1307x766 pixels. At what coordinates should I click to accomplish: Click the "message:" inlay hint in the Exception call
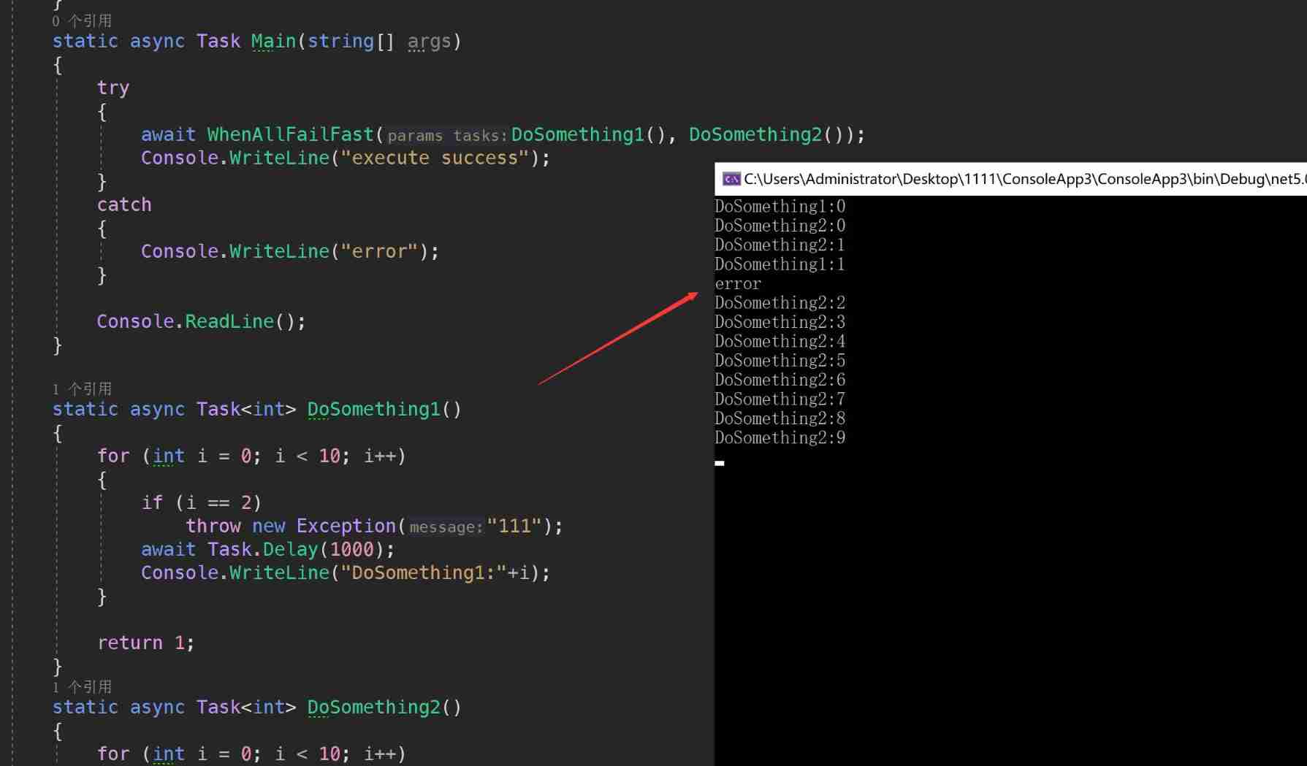click(x=445, y=527)
